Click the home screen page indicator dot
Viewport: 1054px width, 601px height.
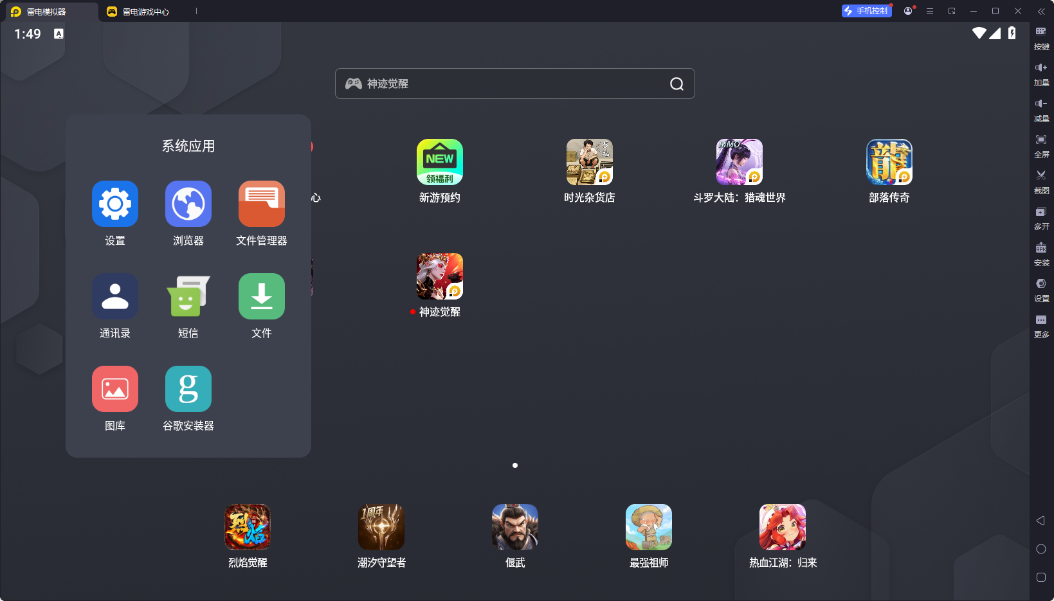[x=515, y=465]
